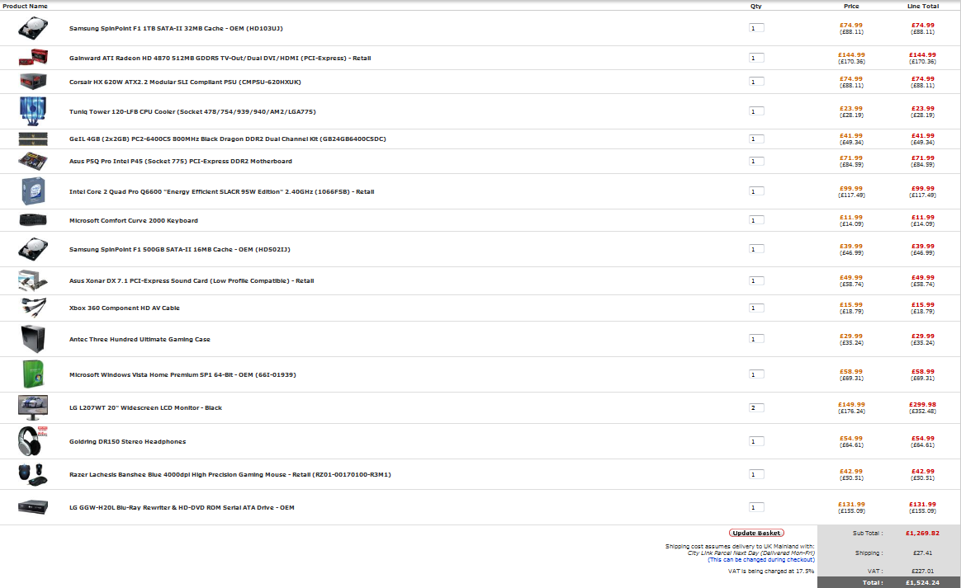Open LG GGW-H20L Blu-Ray Rewriter link
Screen dimensions: 961x588
click(x=182, y=508)
